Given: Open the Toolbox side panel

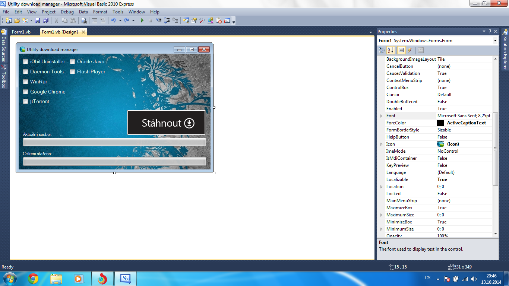Looking at the screenshot, I should coord(4,76).
